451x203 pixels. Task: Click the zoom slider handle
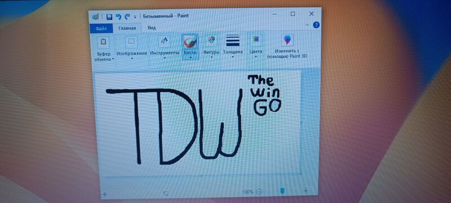coord(282,191)
